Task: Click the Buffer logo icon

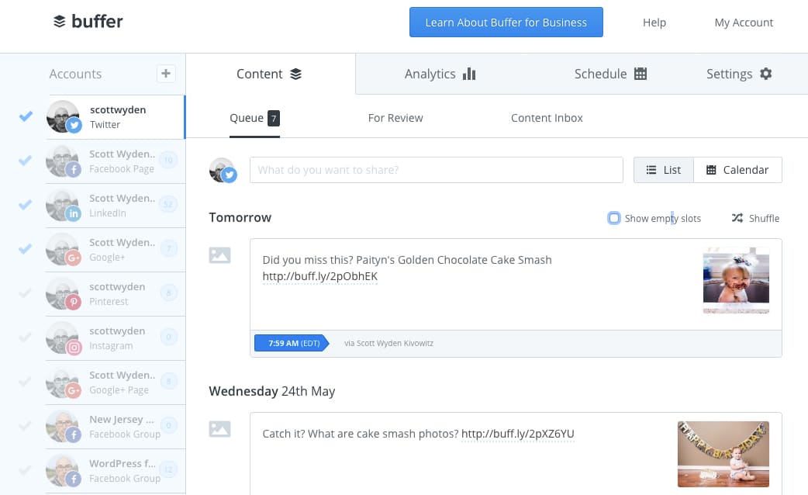Action: pos(60,21)
